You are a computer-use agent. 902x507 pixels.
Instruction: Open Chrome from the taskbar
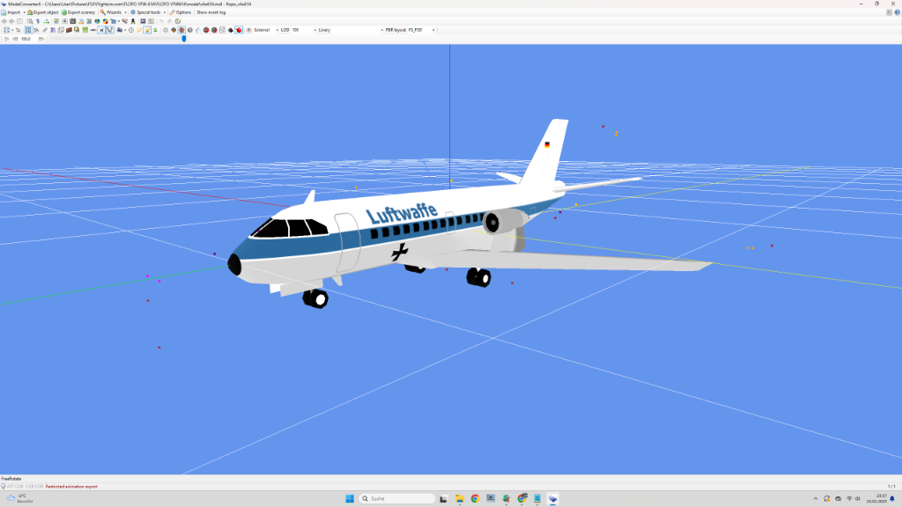coord(475,498)
